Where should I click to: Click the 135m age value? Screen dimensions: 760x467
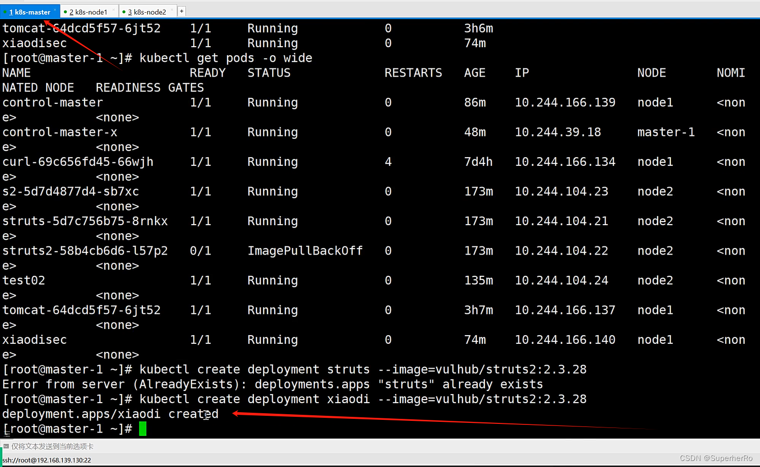pos(478,280)
